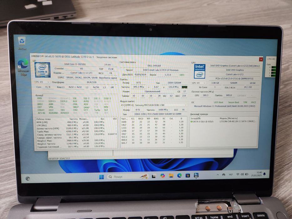Open File Explorer from the taskbar
This screenshot has height=219, width=292.
171,176
